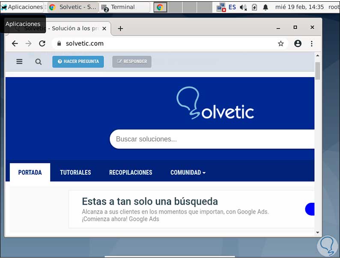Open the TUTORIALES tab
This screenshot has width=340, height=259.
coord(75,172)
